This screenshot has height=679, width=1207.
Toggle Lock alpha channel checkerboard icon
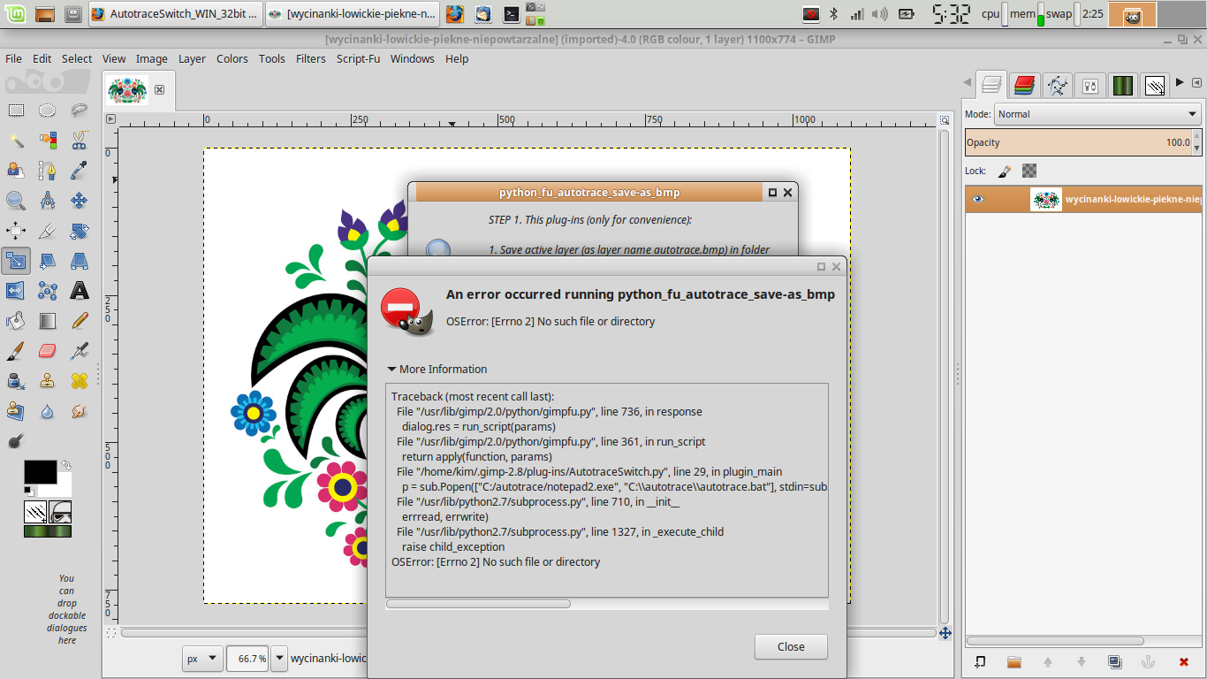1029,171
